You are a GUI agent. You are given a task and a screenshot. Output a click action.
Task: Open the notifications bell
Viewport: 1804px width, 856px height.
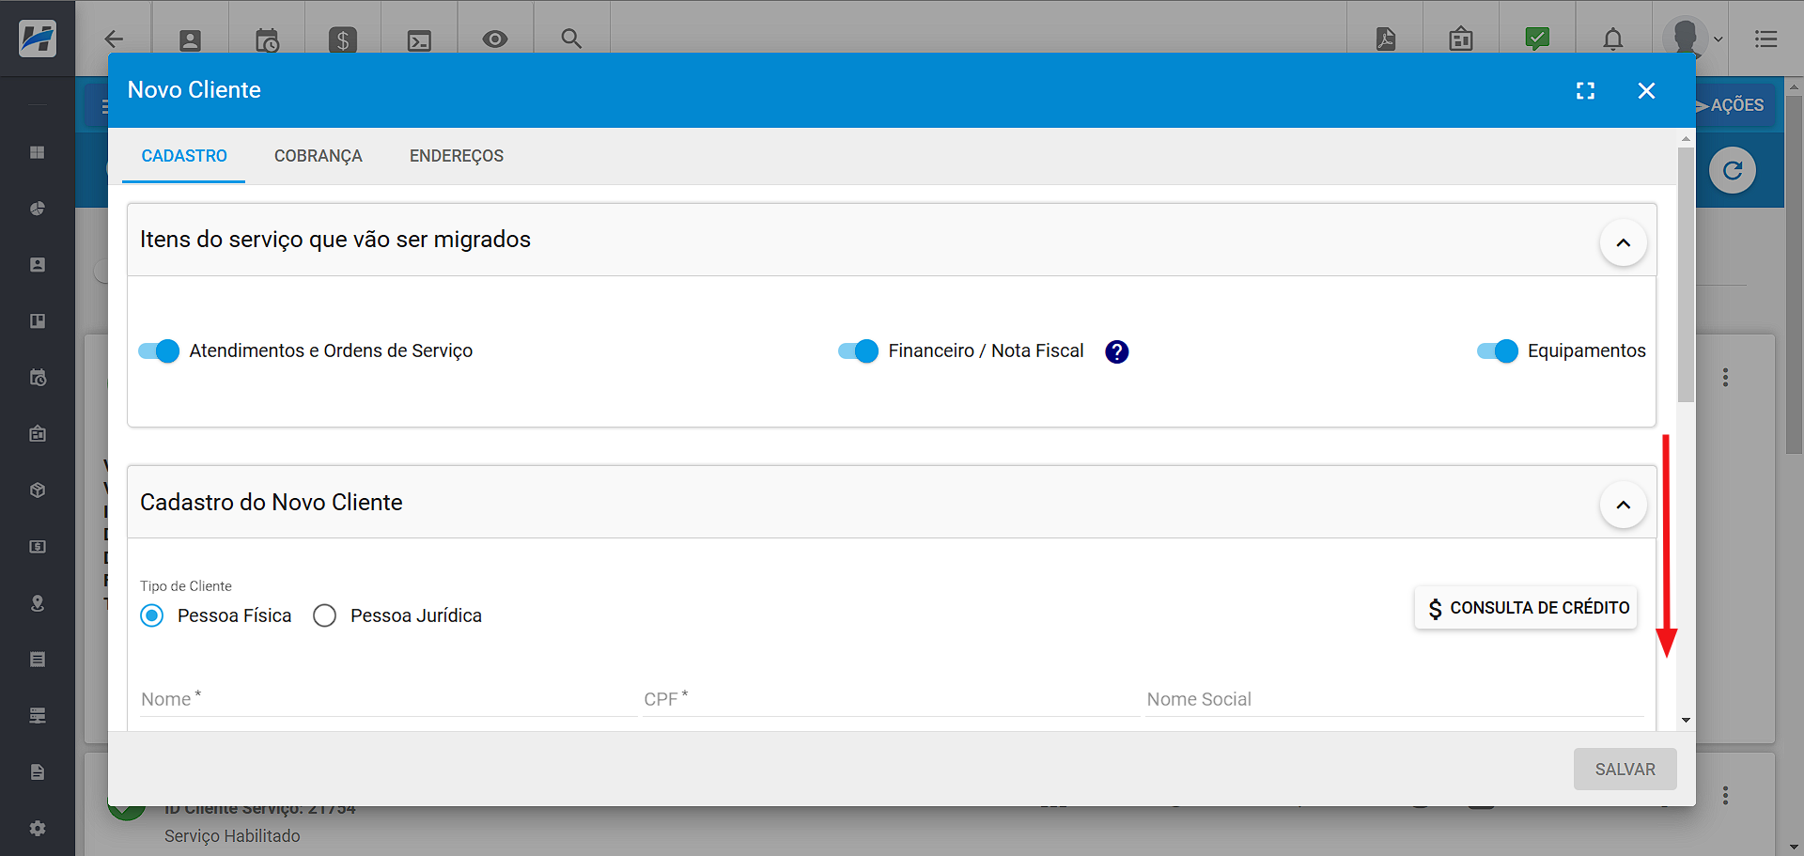click(x=1613, y=39)
